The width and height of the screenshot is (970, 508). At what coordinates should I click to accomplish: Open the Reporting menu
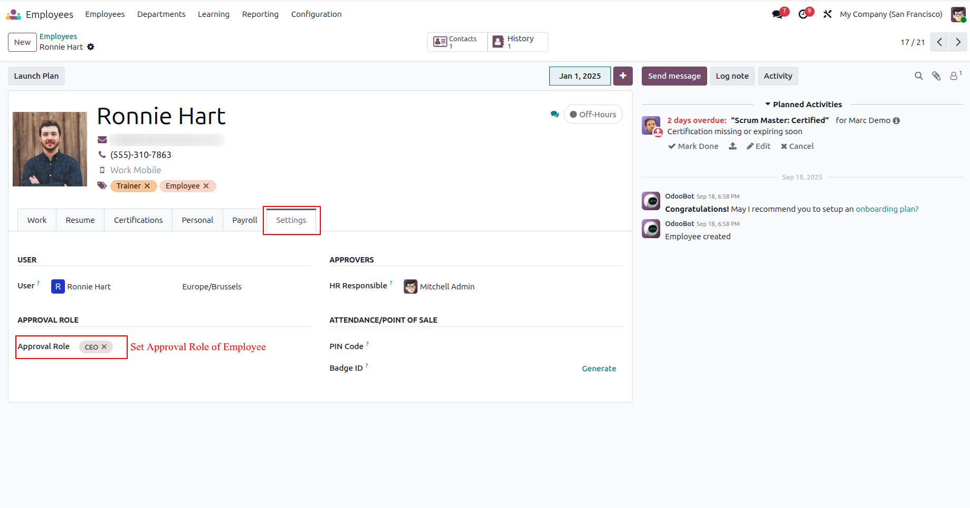click(x=260, y=14)
